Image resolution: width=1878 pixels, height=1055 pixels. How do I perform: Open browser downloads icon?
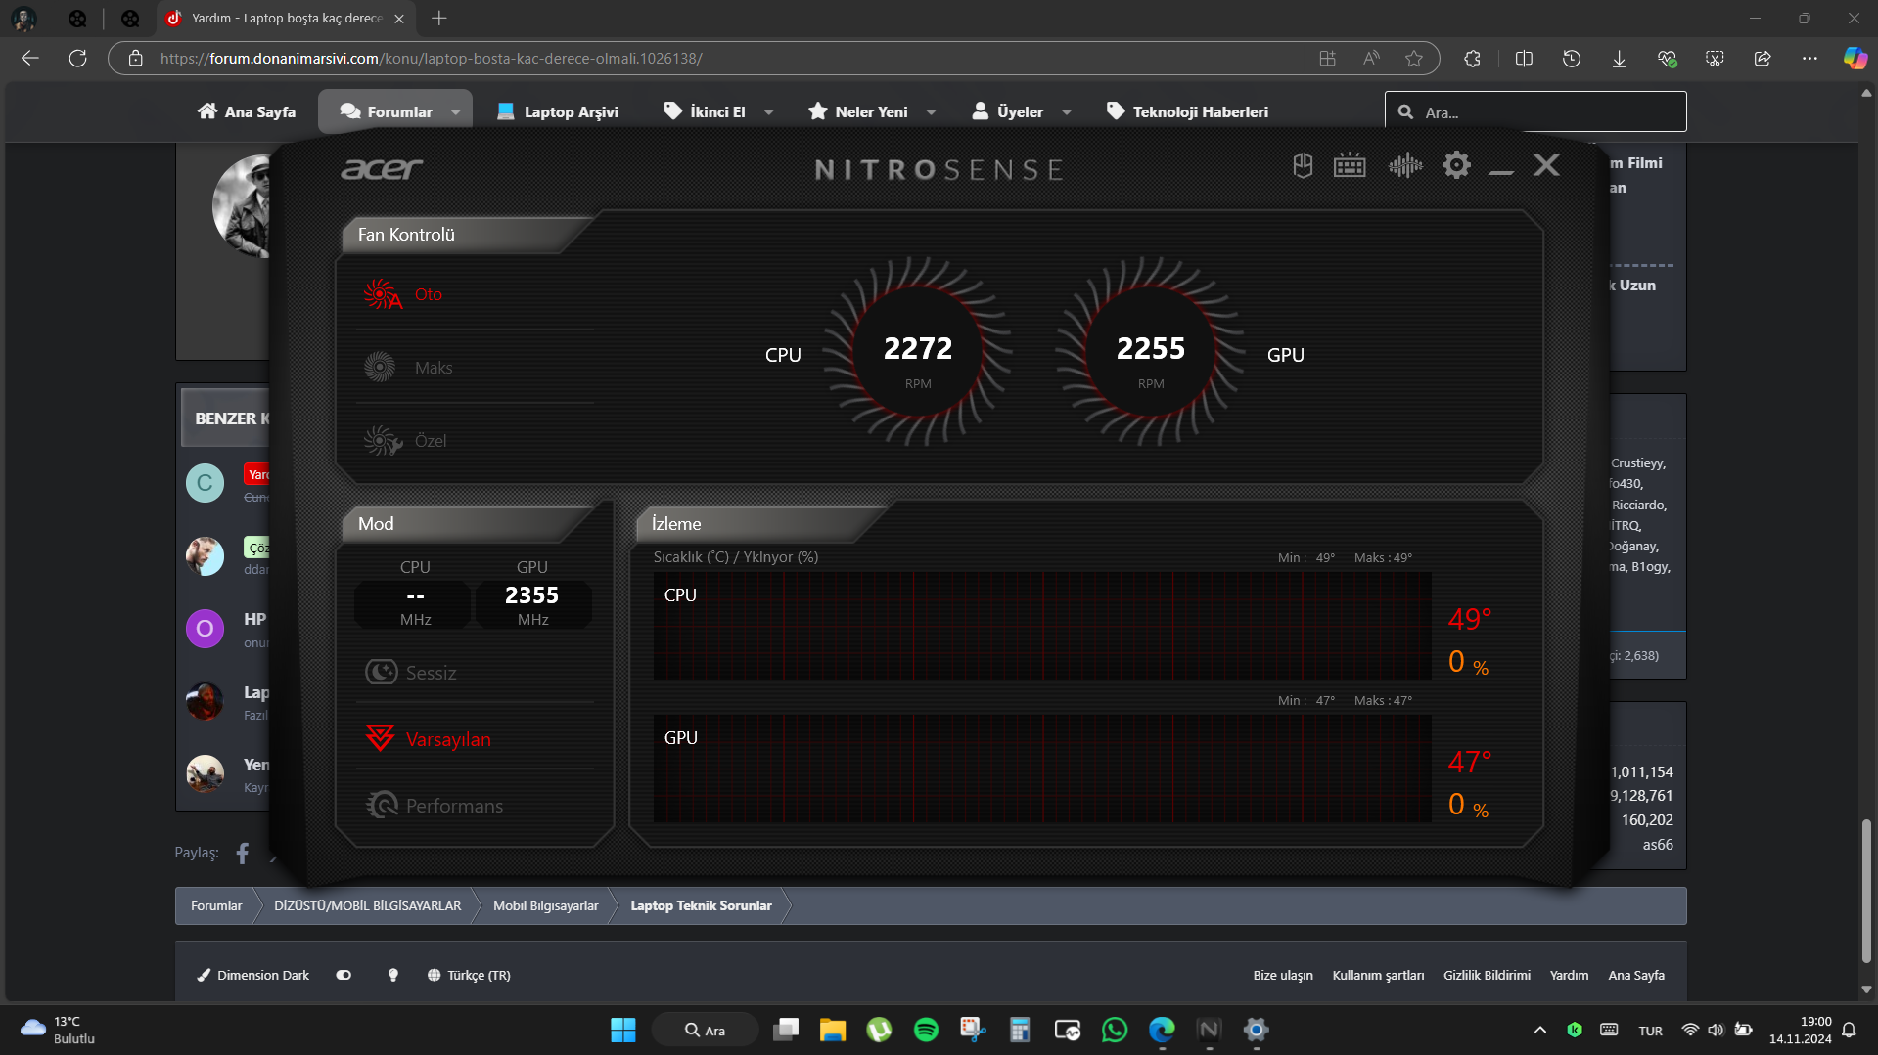click(x=1619, y=59)
